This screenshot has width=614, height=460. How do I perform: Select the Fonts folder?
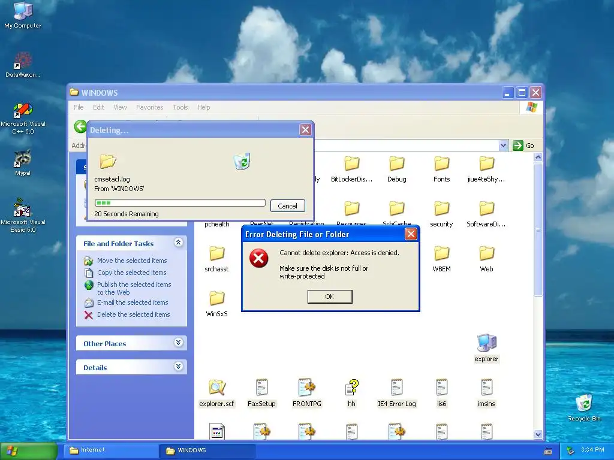[x=442, y=170]
